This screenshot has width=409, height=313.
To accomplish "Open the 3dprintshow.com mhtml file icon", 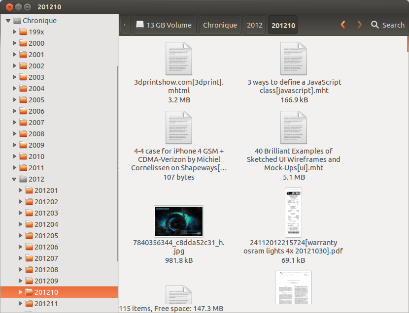I will coord(178,59).
